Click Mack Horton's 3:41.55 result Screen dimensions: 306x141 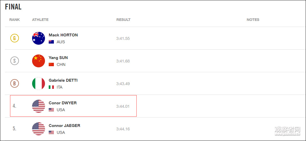pos(123,38)
